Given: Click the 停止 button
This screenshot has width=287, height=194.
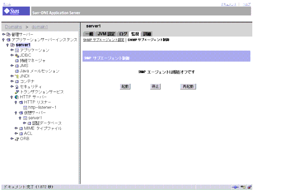Looking at the screenshot, I should pos(155,87).
